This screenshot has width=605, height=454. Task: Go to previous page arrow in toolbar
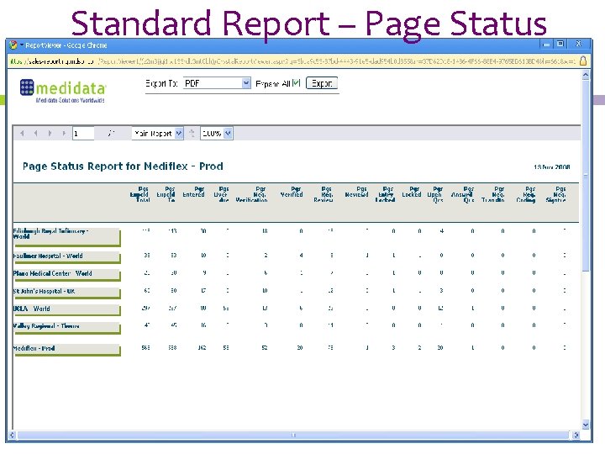(35, 133)
